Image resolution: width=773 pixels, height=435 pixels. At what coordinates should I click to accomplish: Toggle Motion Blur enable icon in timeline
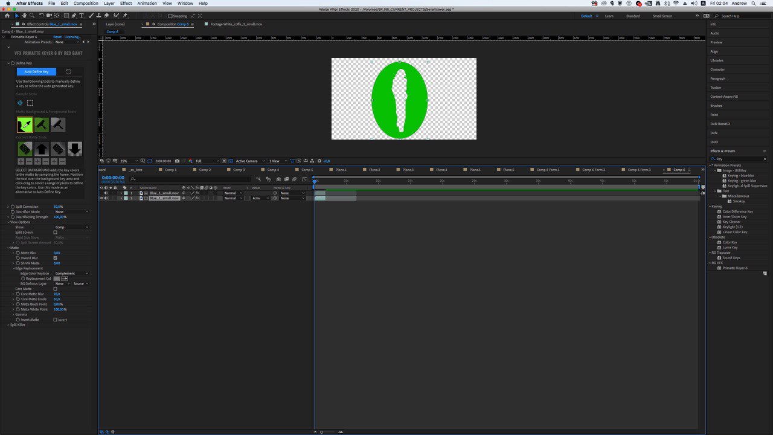pos(294,179)
